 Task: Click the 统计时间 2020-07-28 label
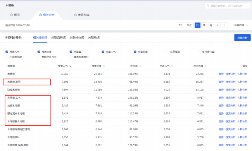[17, 25]
